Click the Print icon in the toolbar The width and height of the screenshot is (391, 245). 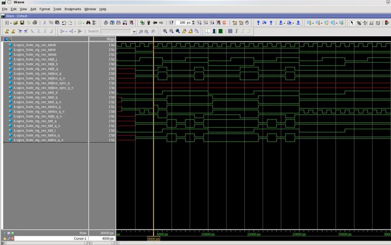point(35,23)
